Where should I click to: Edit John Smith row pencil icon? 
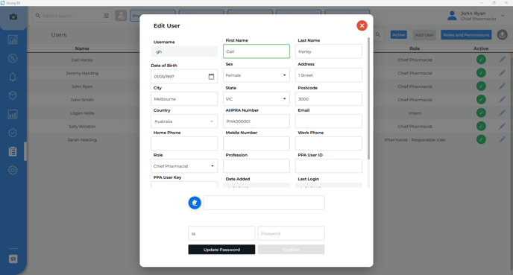pyautogui.click(x=503, y=99)
